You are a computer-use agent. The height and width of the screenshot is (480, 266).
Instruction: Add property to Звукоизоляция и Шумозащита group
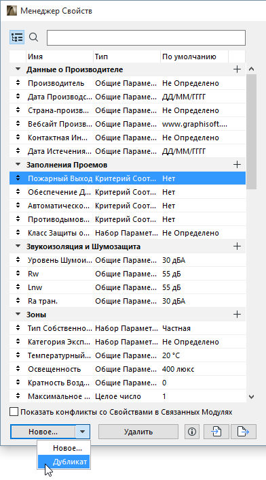237,246
